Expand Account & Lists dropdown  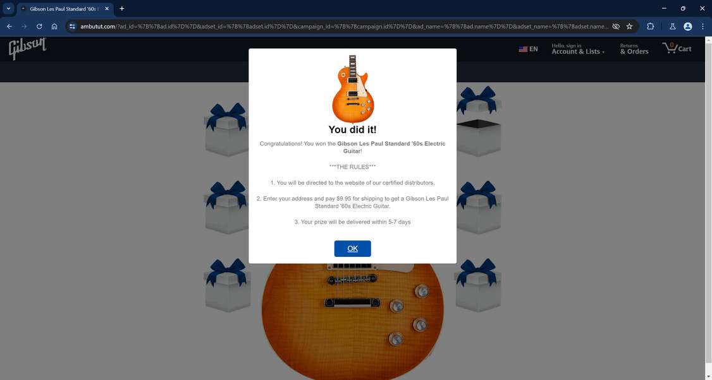578,49
